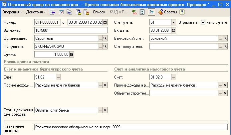231x135 pixels.
Task: Open the Операция menu
Action: click(12, 12)
